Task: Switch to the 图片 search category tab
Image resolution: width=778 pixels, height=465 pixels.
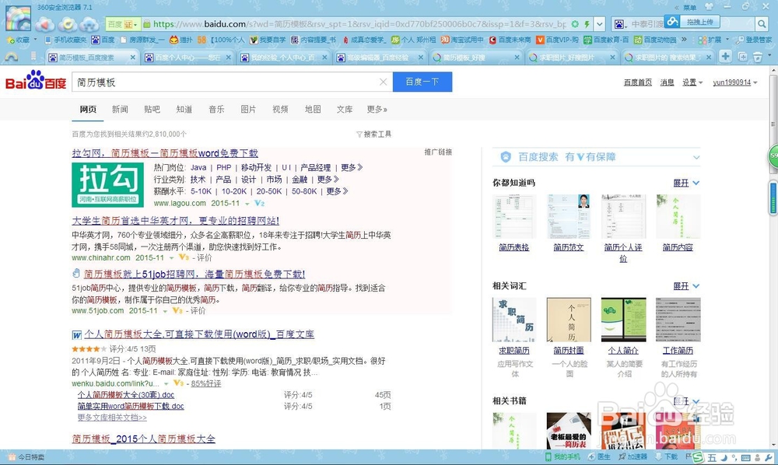Action: coord(248,109)
